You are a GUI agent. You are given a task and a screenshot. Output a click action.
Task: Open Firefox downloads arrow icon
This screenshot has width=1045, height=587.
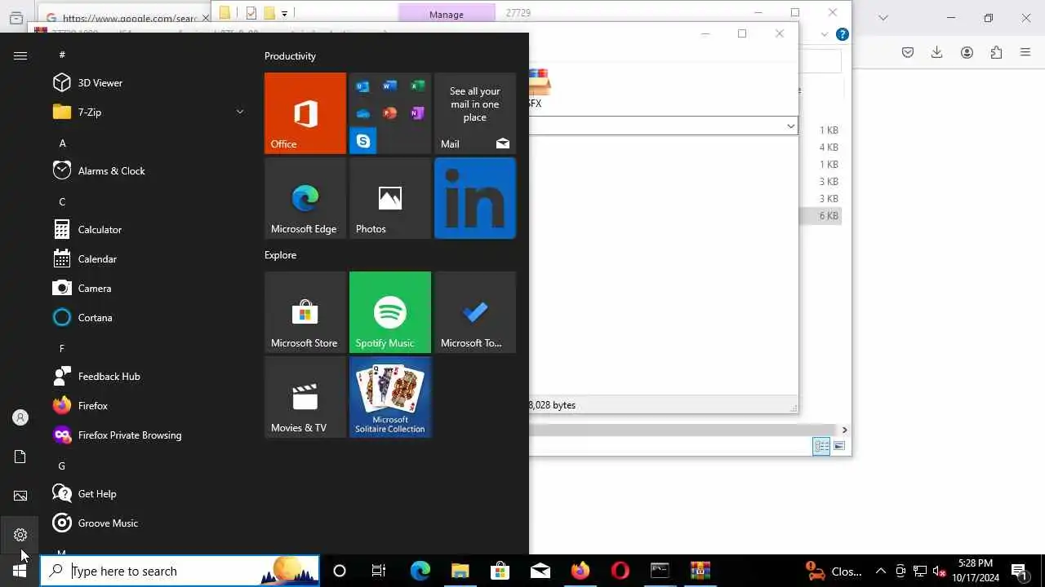[936, 52]
